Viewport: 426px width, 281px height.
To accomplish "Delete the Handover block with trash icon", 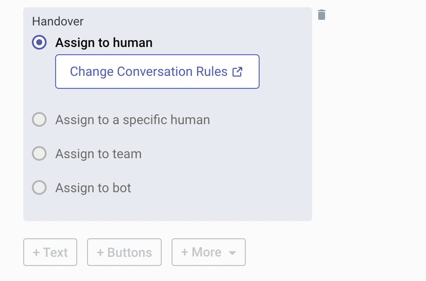I will pos(321,15).
